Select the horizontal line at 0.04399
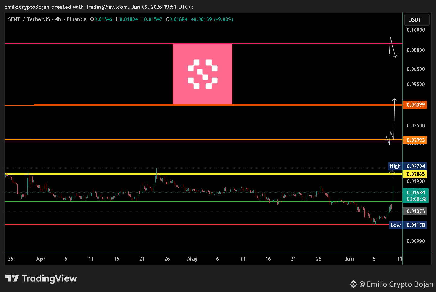436x292 pixels. (x=203, y=105)
